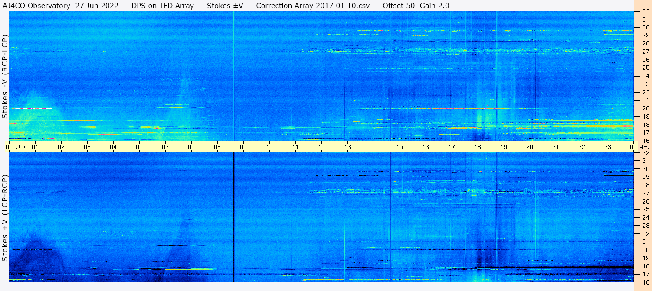The image size is (652, 291).
Task: Select the 08 hour mark on time axis
Action: coord(217,147)
